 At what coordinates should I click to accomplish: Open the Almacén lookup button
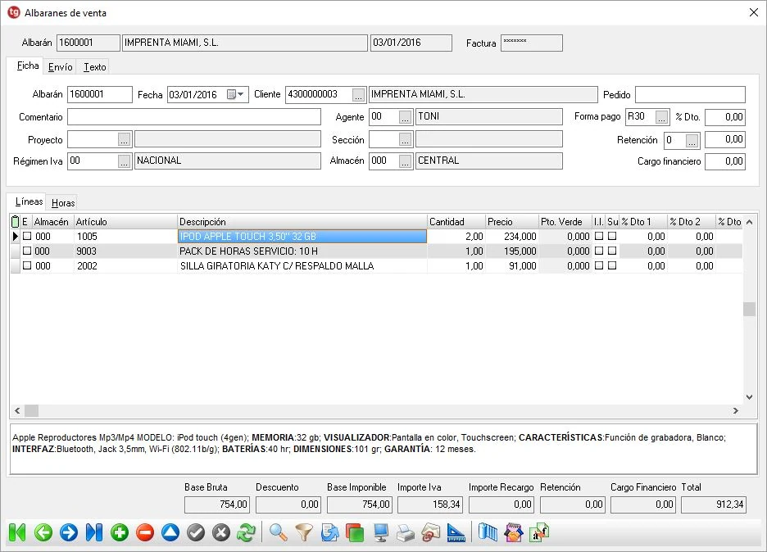pos(405,161)
